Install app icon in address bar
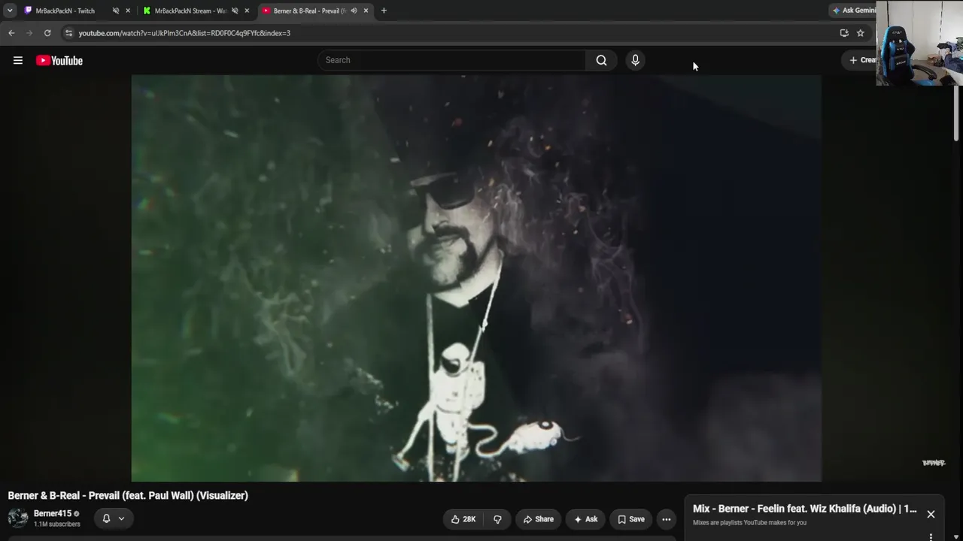 [x=844, y=33]
